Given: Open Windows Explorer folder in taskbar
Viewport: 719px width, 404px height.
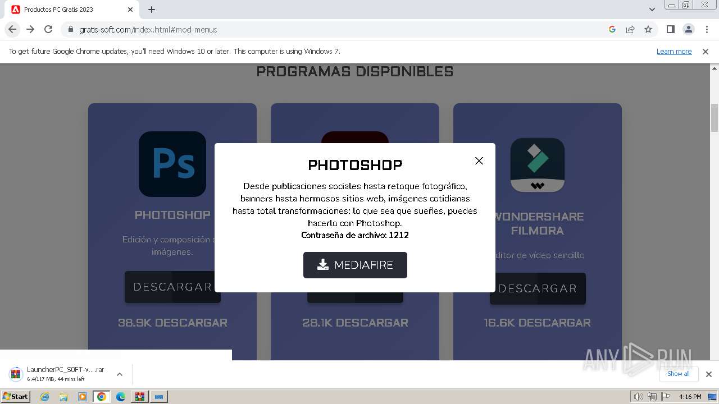Looking at the screenshot, I should (63, 397).
